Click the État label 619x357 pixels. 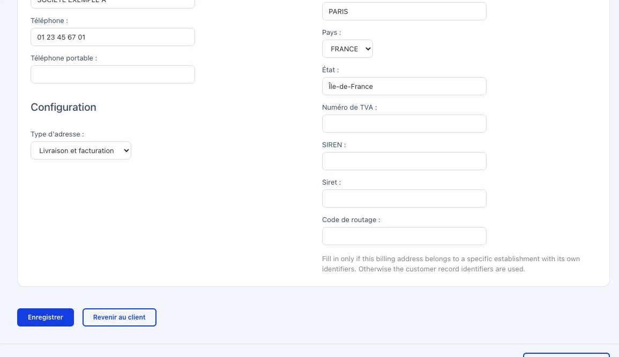tap(331, 70)
